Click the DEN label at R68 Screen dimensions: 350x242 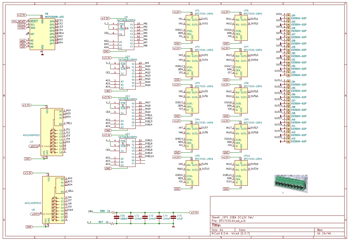pos(91,211)
